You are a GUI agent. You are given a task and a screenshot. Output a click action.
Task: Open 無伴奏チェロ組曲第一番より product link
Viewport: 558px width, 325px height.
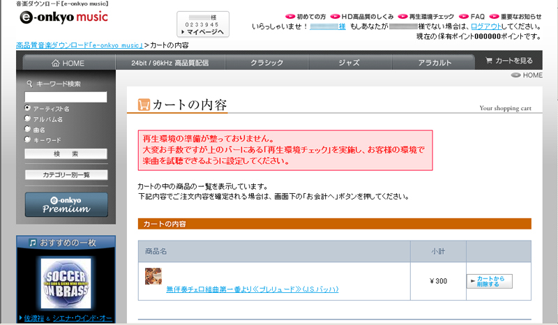point(252,289)
